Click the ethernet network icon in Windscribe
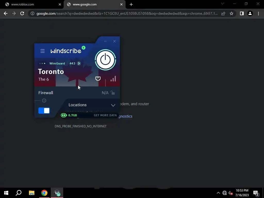The height and width of the screenshot is (198, 264). click(98, 79)
